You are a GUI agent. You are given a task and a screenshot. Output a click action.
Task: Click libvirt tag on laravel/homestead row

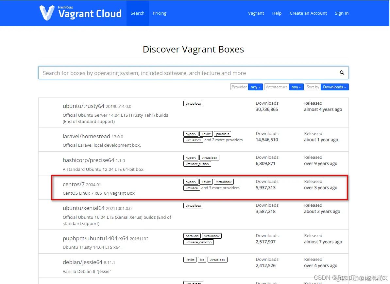(x=206, y=134)
